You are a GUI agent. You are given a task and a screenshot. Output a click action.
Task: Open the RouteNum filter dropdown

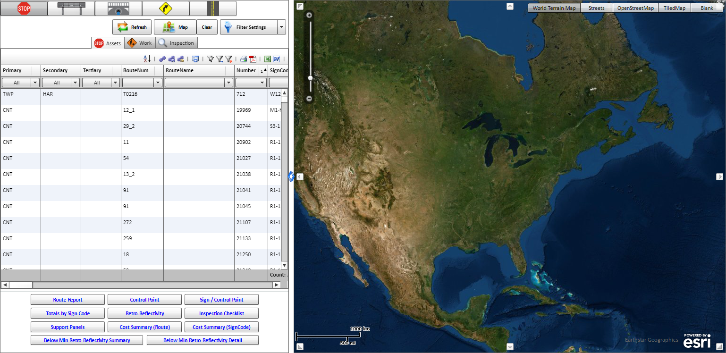(x=158, y=83)
